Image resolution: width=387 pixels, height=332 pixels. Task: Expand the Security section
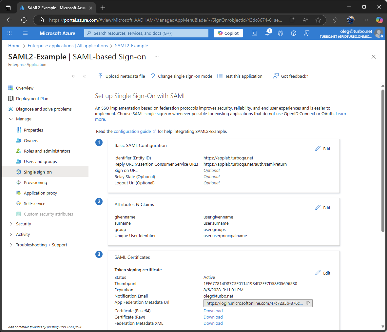pyautogui.click(x=24, y=224)
